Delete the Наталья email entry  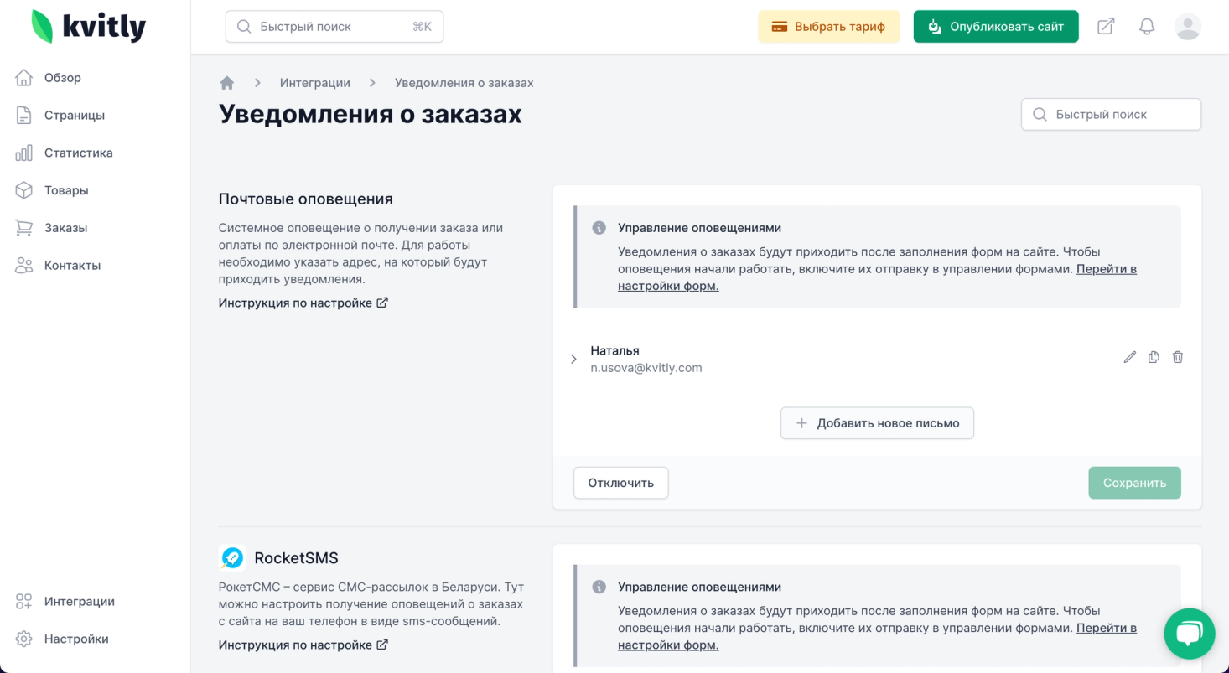tap(1178, 357)
